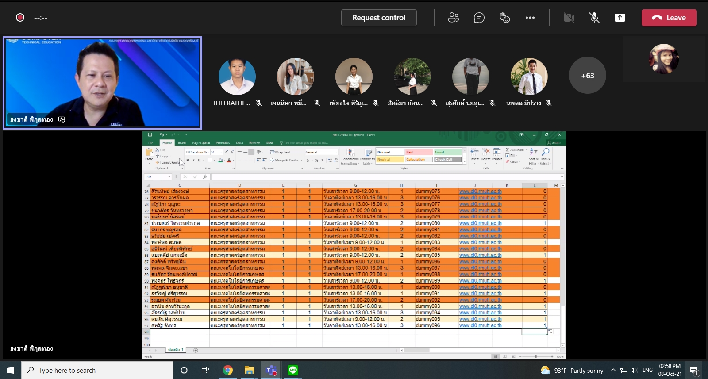Open Conditional Formatting in Excel

pyautogui.click(x=350, y=157)
